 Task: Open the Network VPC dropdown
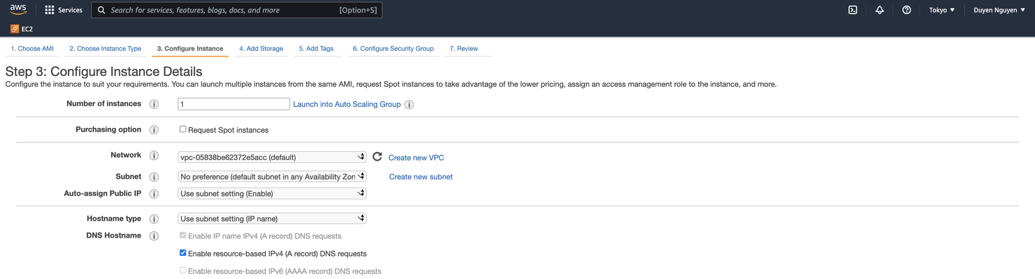[x=272, y=157]
